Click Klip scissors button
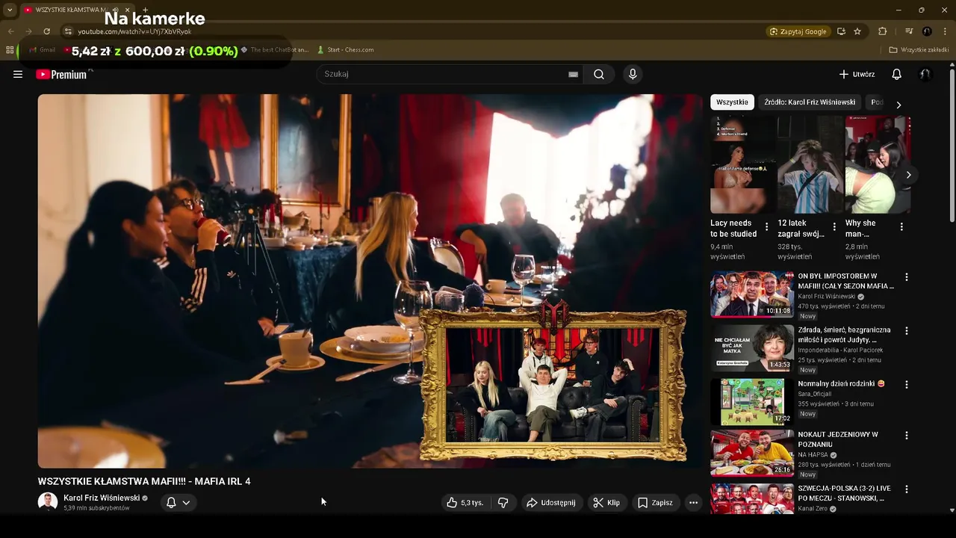Viewport: 956px width, 538px height. [606, 503]
